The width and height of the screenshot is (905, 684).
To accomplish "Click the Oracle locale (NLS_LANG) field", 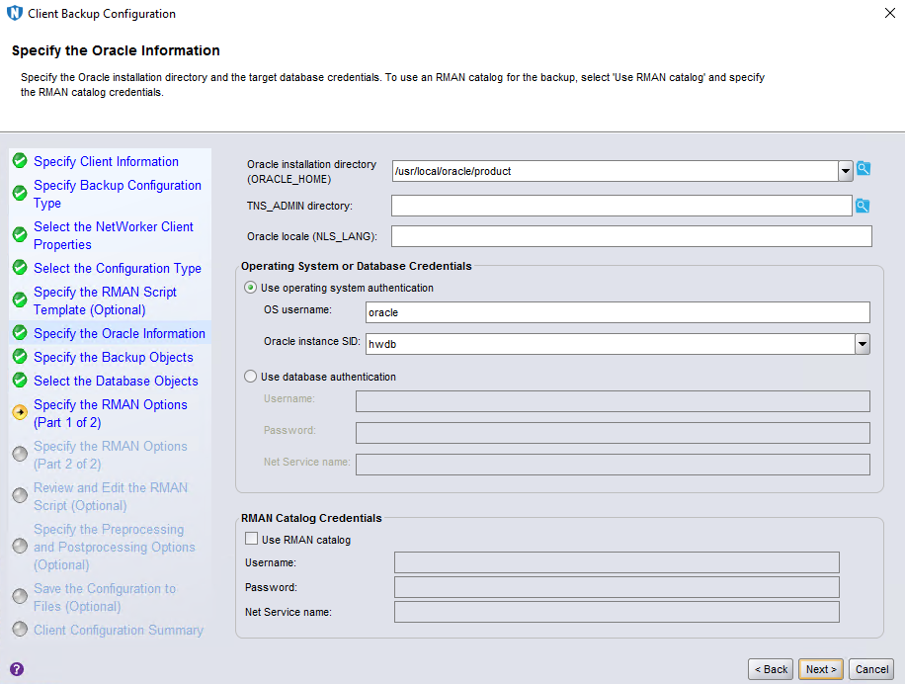I will point(631,236).
